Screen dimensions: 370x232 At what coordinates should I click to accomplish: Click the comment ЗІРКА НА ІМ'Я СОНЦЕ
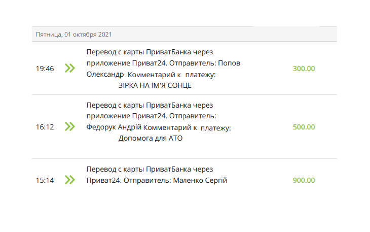[x=155, y=85]
